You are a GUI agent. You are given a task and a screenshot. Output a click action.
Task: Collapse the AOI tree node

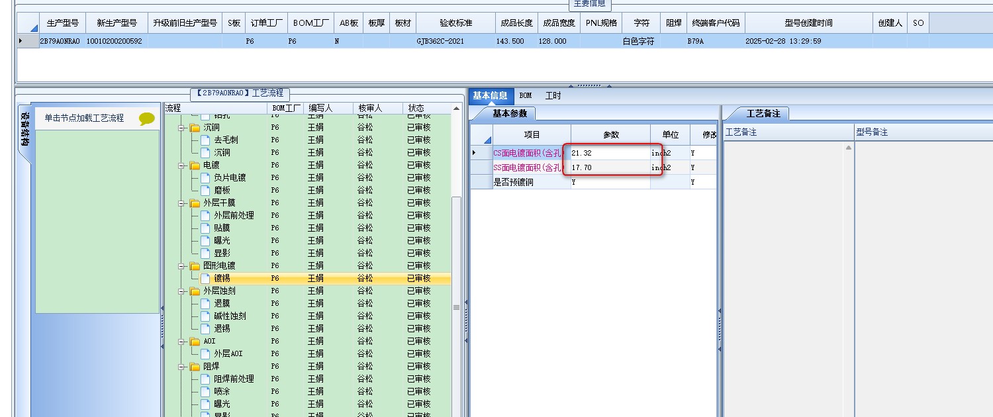tap(181, 342)
